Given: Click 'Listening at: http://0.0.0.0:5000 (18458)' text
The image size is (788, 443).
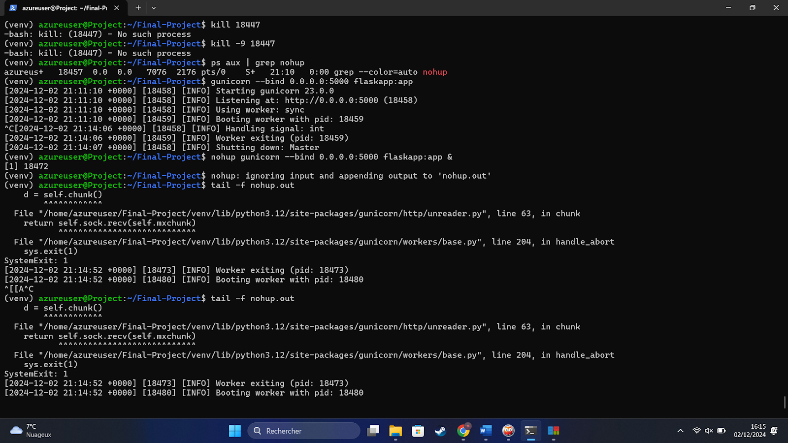Looking at the screenshot, I should 317,100.
